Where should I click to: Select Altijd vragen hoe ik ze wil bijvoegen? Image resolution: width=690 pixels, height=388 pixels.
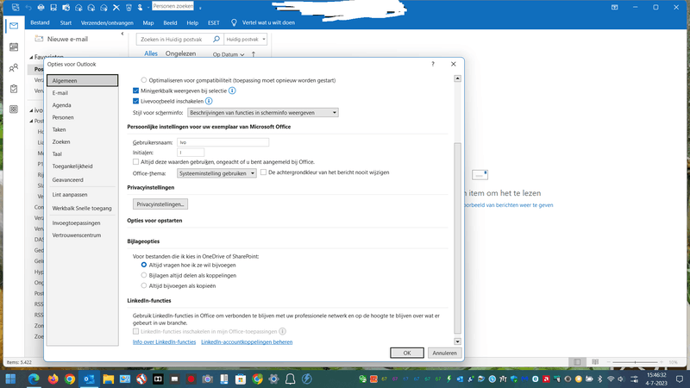tap(144, 265)
